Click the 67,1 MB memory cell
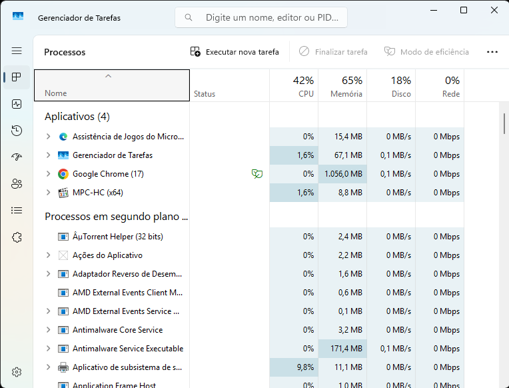The image size is (509, 388). (342, 155)
